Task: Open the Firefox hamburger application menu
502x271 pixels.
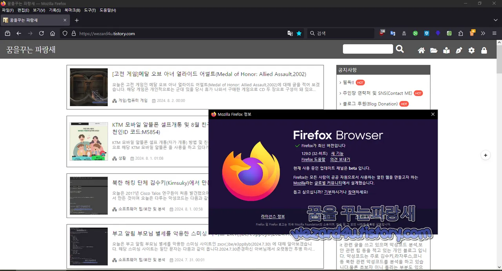Action: click(x=495, y=33)
